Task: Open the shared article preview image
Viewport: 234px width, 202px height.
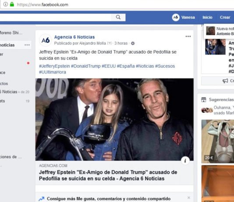Action: coord(114,119)
